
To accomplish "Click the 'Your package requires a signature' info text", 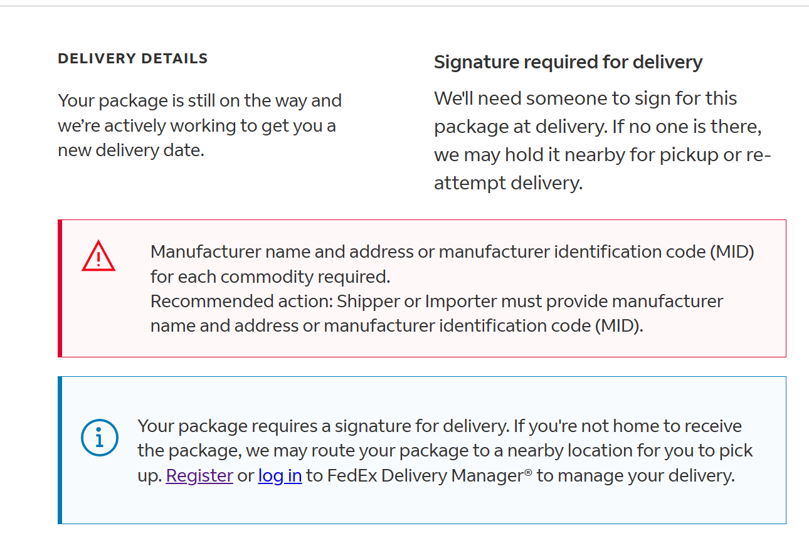I will pyautogui.click(x=445, y=451).
